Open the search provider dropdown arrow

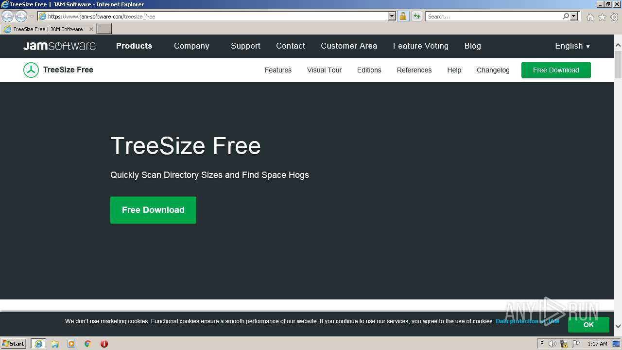574,16
